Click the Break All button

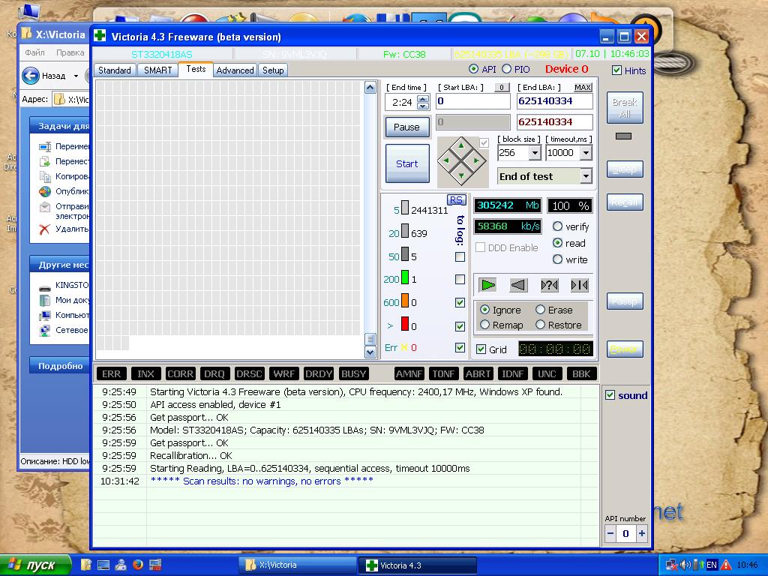coord(625,108)
